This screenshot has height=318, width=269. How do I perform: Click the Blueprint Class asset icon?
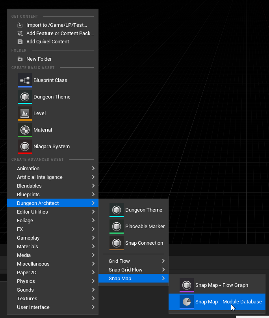25,80
